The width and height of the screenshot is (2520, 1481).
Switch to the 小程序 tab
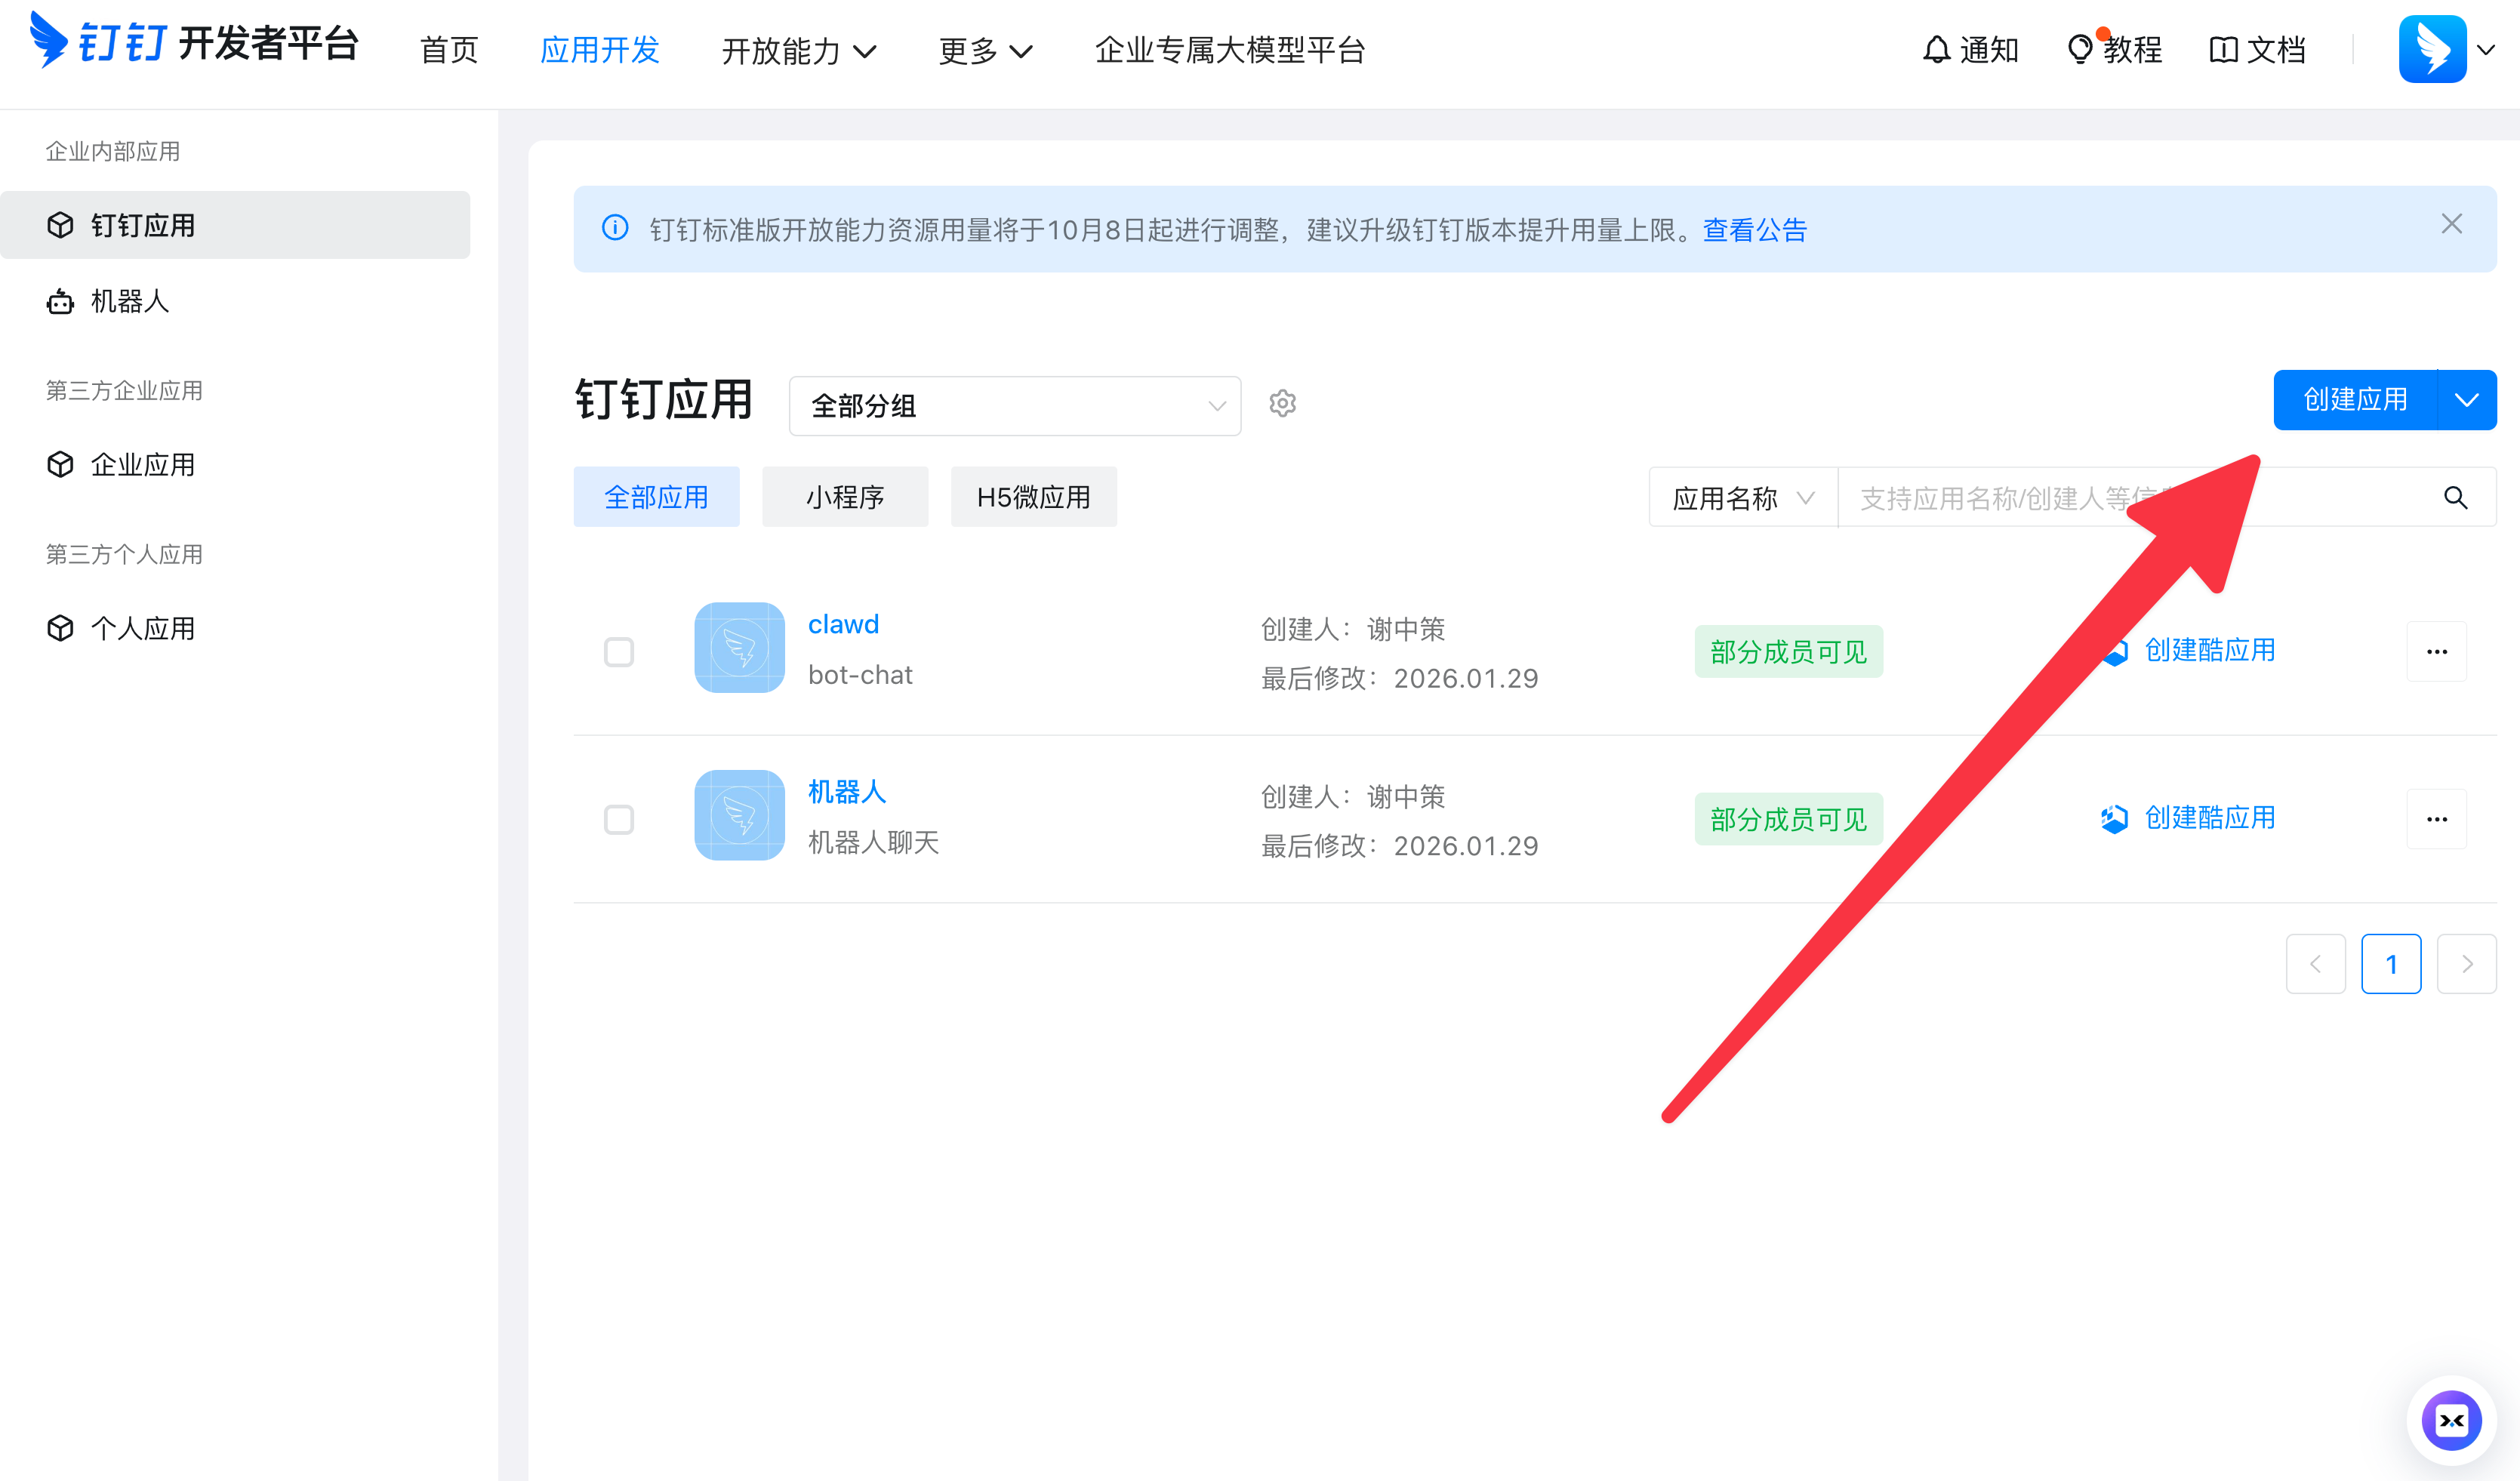(x=845, y=496)
